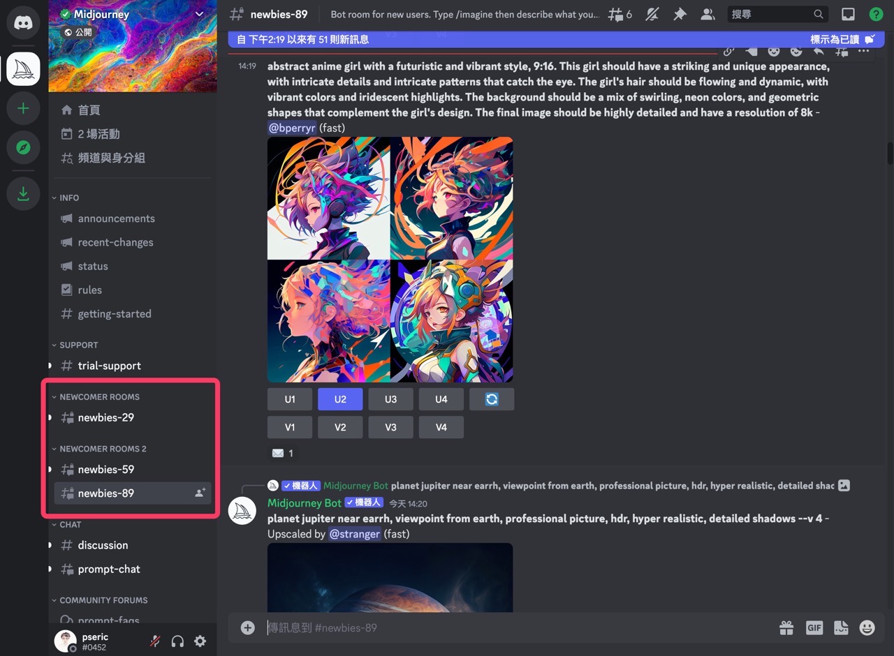Click the envelope reaction with count 1

pyautogui.click(x=282, y=453)
